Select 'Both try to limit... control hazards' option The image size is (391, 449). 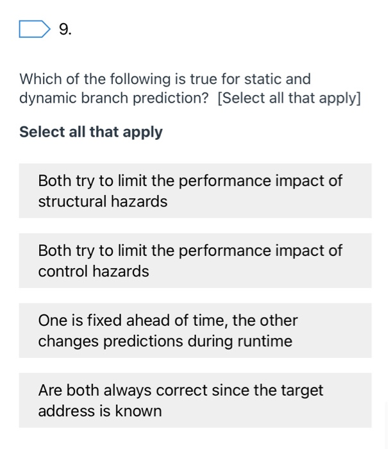point(195,260)
